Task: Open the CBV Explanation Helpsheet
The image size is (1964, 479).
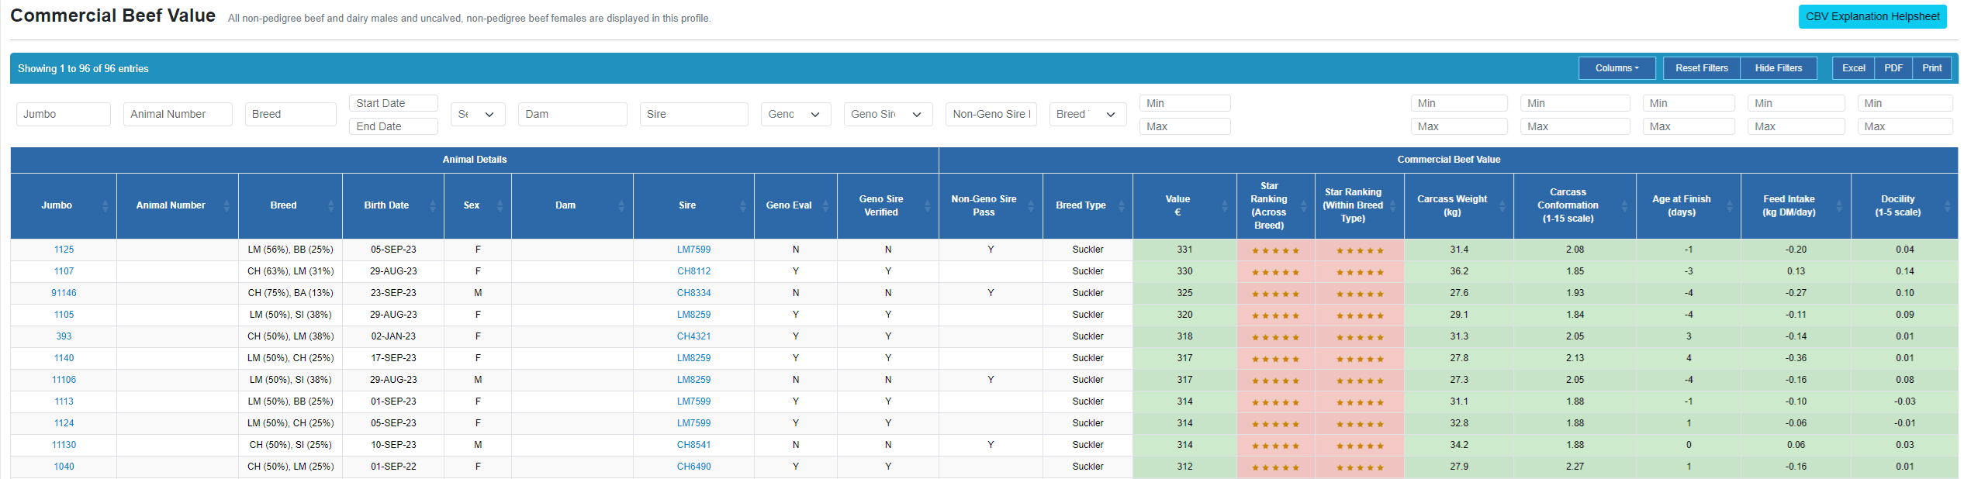Action: pos(1872,16)
